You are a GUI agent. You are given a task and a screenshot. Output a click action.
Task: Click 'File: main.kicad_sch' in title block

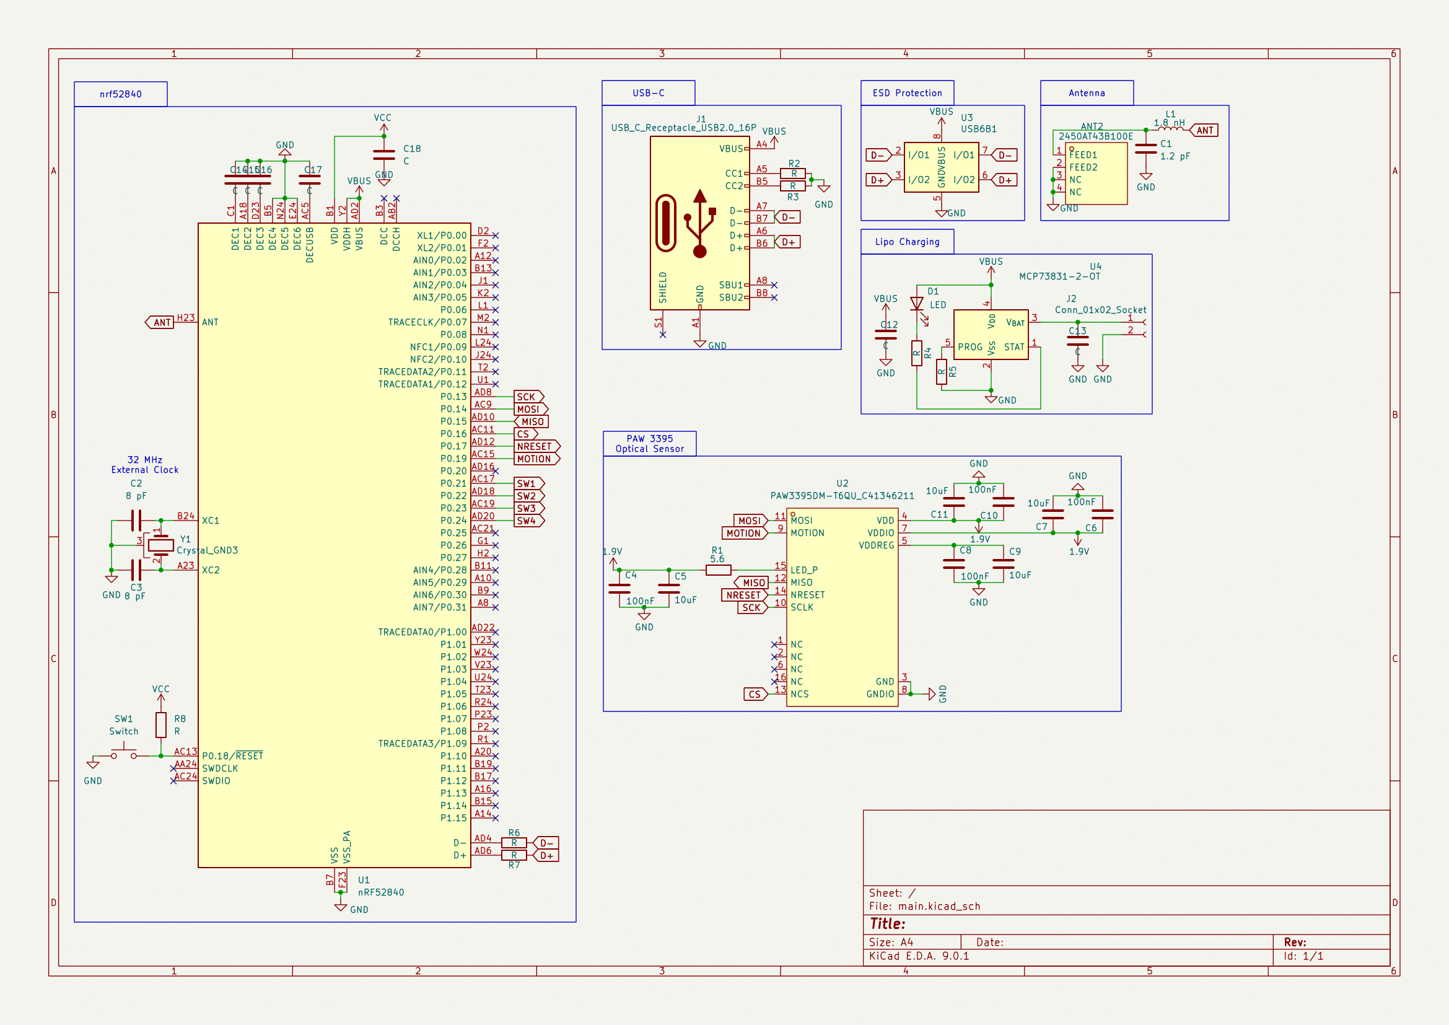(924, 907)
